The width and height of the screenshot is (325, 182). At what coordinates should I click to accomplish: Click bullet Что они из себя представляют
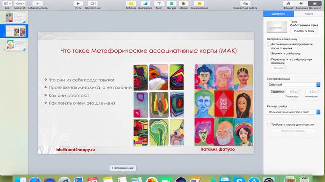[x=81, y=80]
